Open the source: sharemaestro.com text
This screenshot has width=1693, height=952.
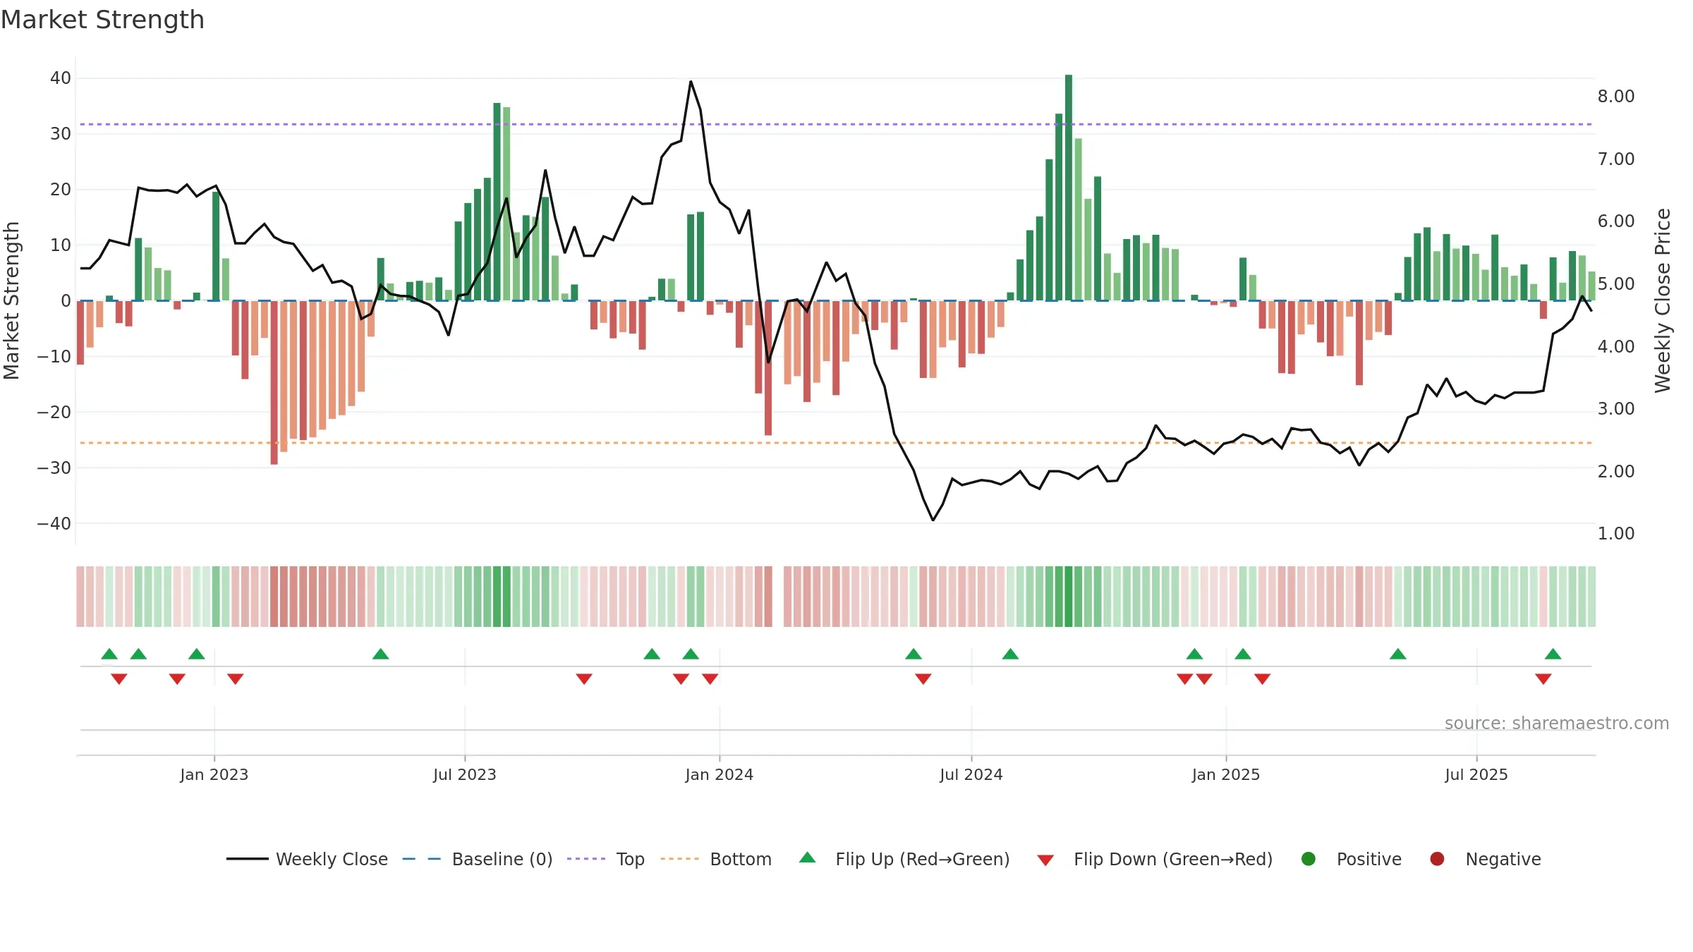pos(1557,723)
